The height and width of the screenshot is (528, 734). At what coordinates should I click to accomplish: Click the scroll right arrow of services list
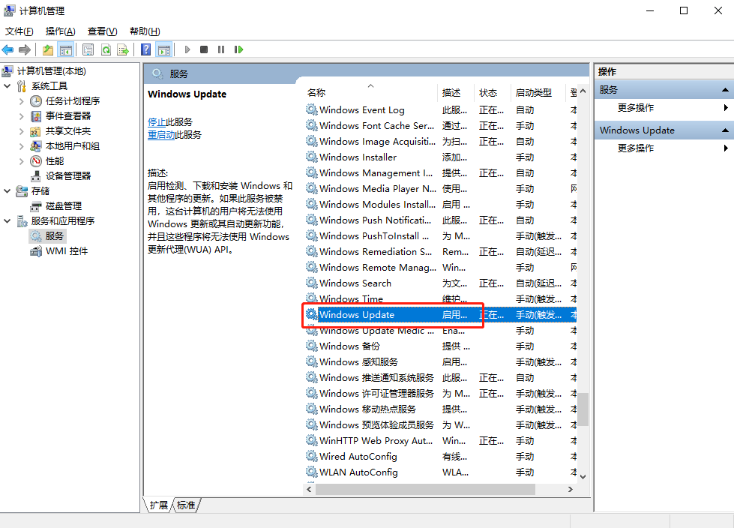[x=570, y=489]
